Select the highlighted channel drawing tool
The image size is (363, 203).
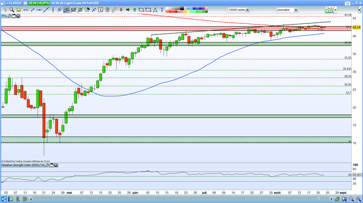point(66,10)
